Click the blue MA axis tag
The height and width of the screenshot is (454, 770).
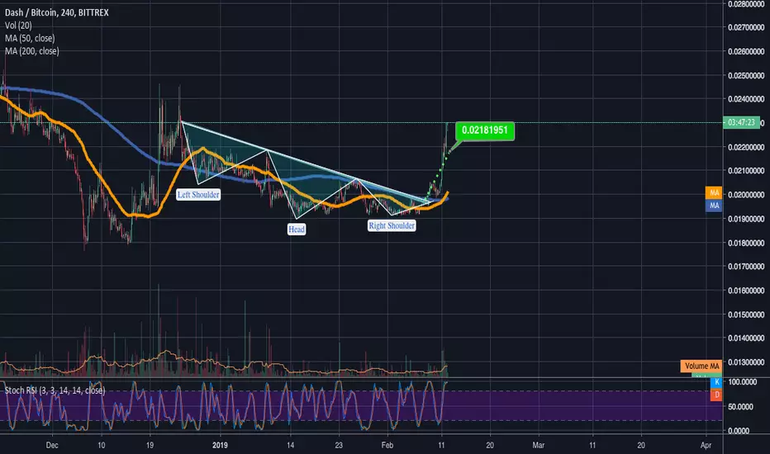714,206
